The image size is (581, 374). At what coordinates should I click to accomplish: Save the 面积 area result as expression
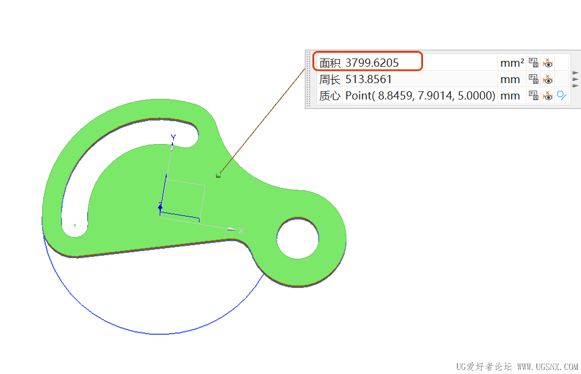pyautogui.click(x=534, y=63)
